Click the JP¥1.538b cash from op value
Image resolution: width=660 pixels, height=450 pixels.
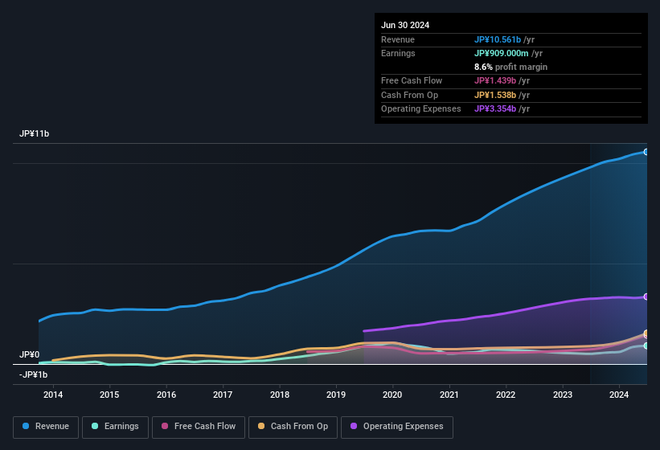[495, 95]
